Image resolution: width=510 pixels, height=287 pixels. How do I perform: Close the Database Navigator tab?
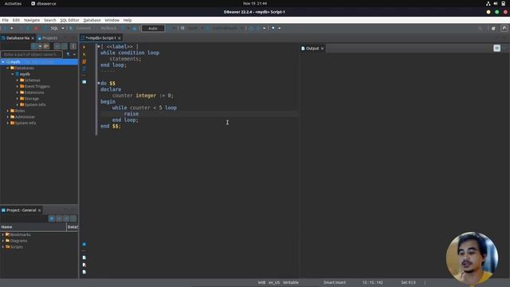click(33, 38)
